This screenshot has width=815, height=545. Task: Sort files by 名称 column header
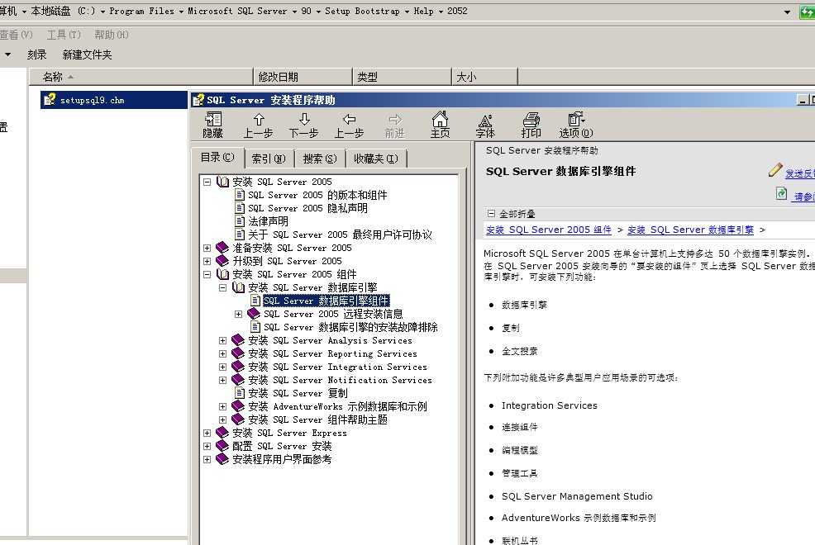pos(141,77)
